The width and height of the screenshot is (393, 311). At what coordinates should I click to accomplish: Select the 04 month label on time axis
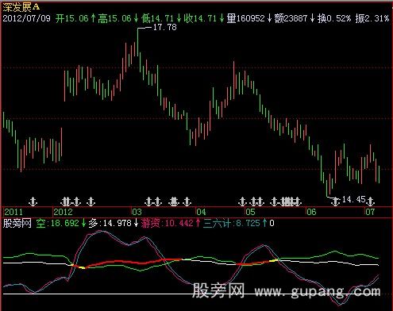point(201,212)
